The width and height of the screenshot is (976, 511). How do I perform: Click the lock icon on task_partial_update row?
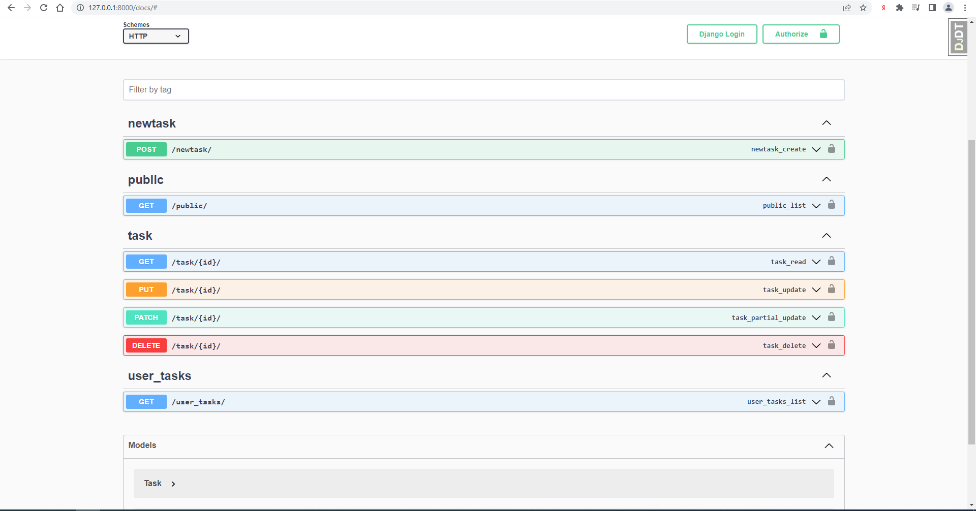832,317
